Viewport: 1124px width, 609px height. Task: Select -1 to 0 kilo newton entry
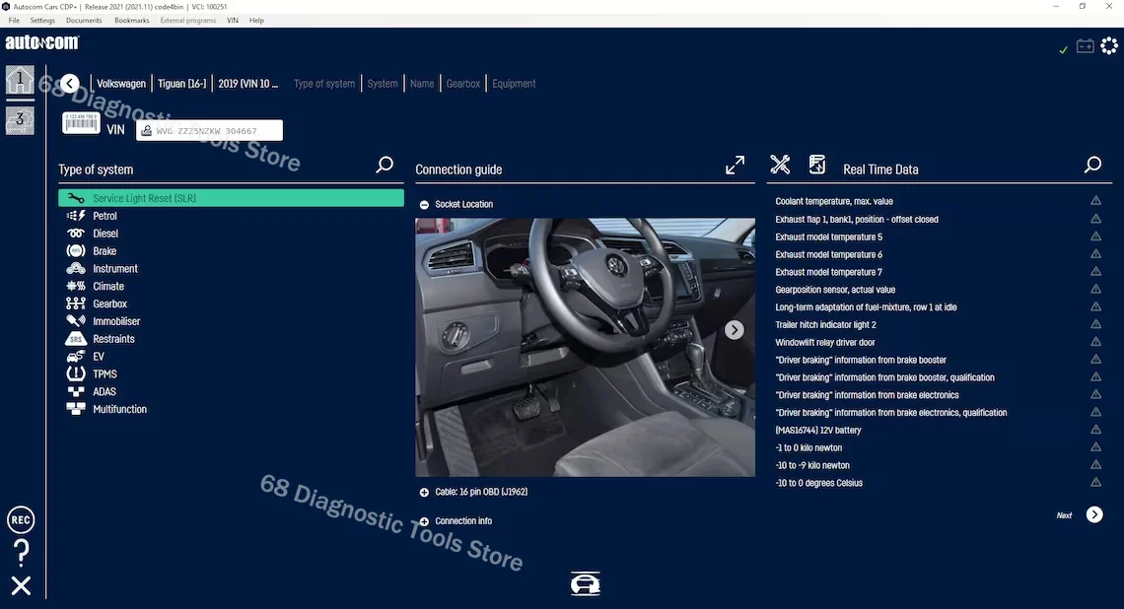[808, 447]
